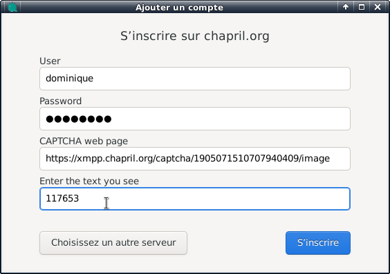Maximize the Ajouter un compte window
This screenshot has height=274, width=390.
[362, 7]
